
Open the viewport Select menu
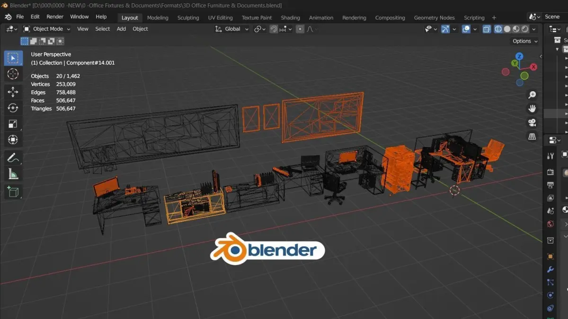pyautogui.click(x=103, y=29)
